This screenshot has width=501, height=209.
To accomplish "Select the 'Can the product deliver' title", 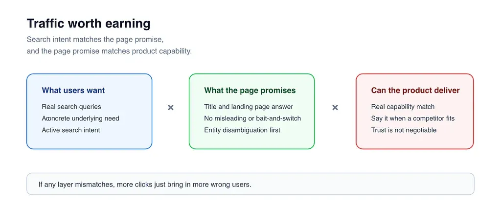I will coord(415,91).
